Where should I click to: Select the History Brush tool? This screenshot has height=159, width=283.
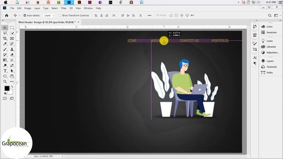(x=5, y=55)
